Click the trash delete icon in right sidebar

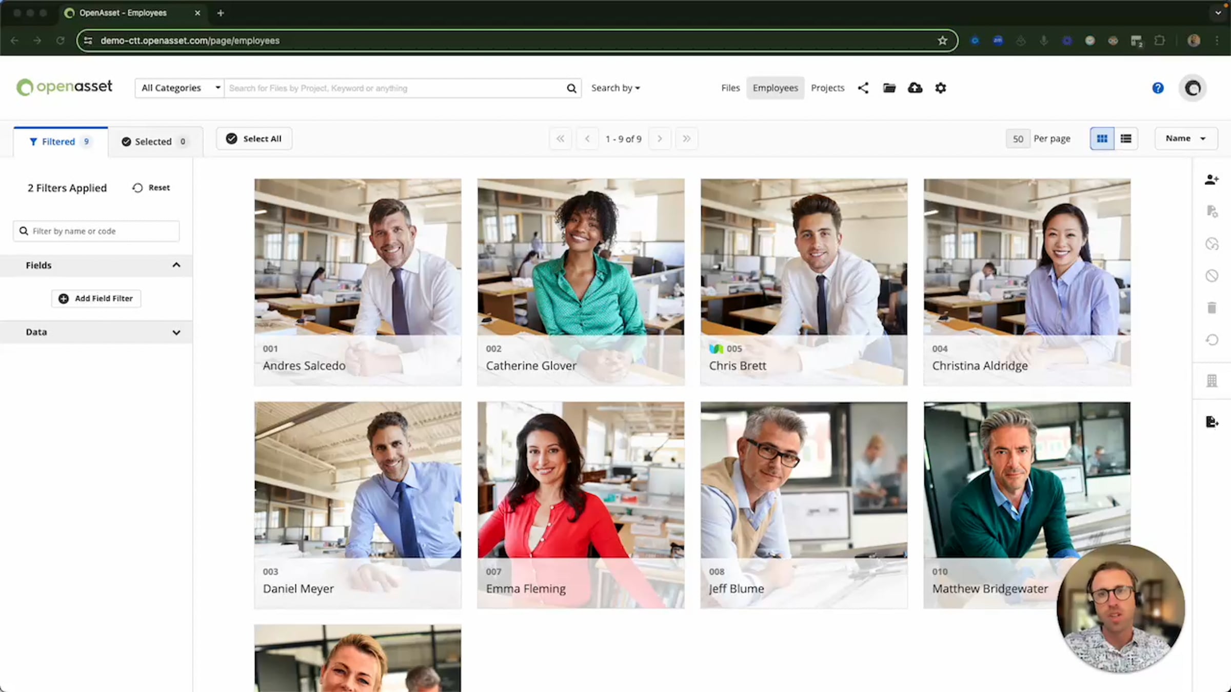pos(1212,308)
